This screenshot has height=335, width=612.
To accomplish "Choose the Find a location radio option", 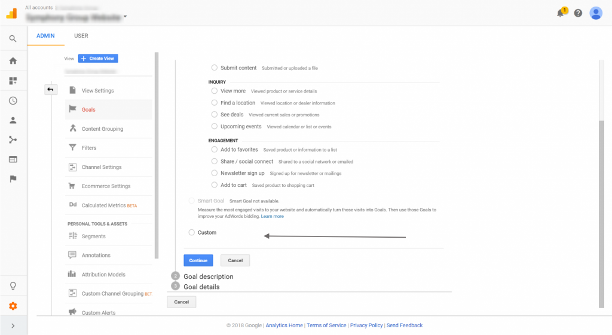I will (x=215, y=103).
